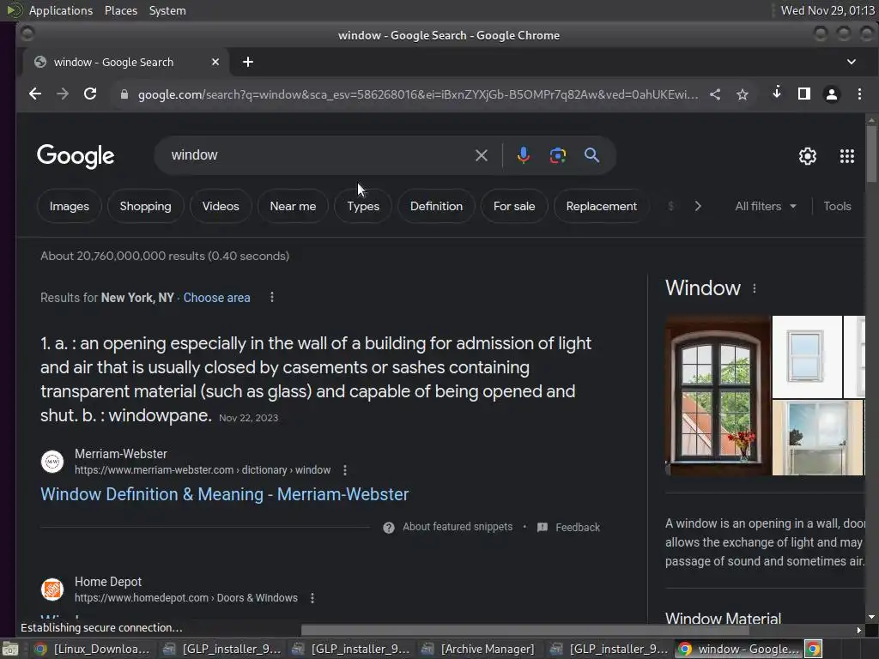879x659 pixels.
Task: Open options for the Merriam-Webster result
Action: click(x=345, y=470)
